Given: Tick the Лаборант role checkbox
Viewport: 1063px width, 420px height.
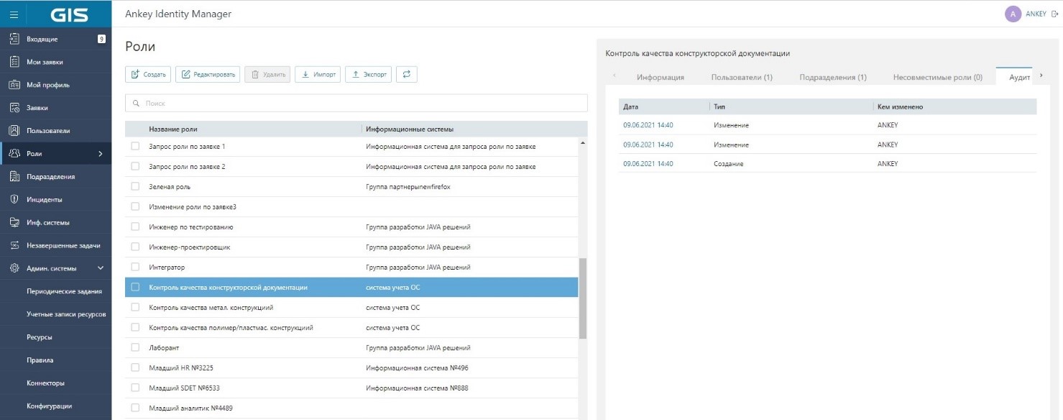Looking at the screenshot, I should tap(135, 348).
